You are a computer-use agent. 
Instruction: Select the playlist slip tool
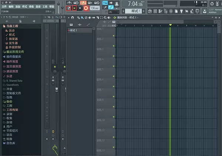point(94,17)
